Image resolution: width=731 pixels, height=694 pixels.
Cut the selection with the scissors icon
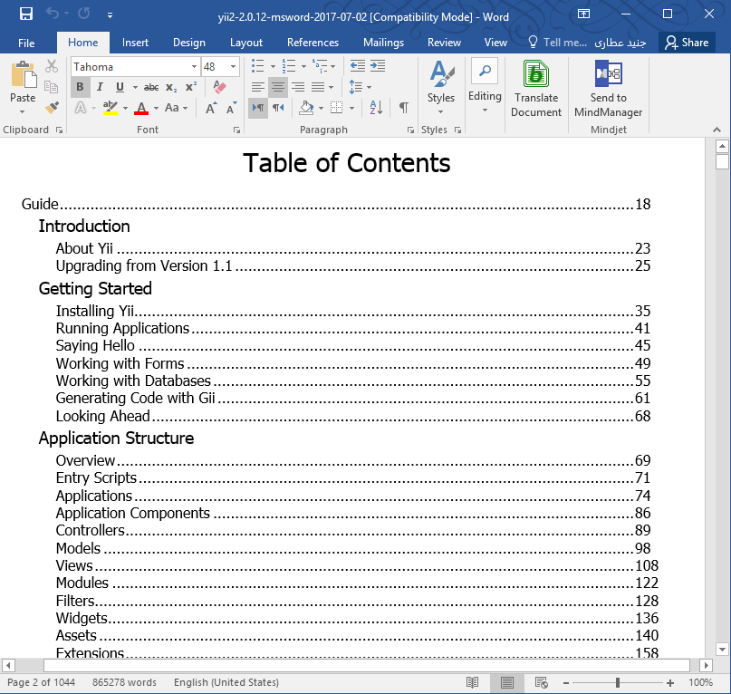point(52,66)
